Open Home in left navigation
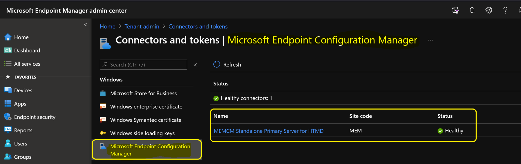 [21, 37]
